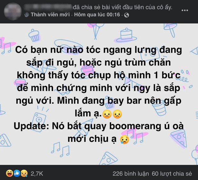Click the post's main text body
This screenshot has width=198, height=180.
pos(98,94)
